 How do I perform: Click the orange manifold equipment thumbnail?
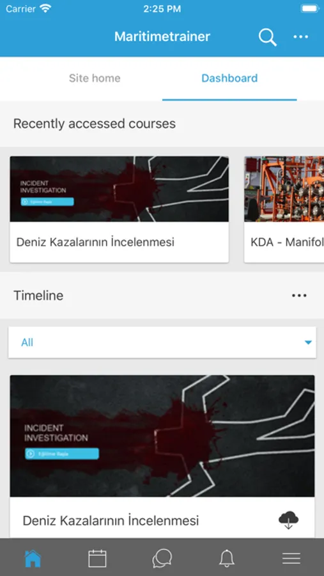[284, 189]
